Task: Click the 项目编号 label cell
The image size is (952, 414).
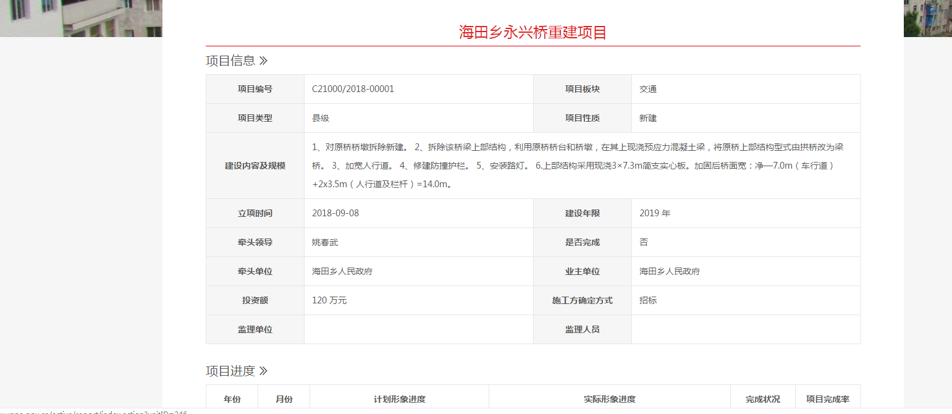Action: [x=255, y=89]
